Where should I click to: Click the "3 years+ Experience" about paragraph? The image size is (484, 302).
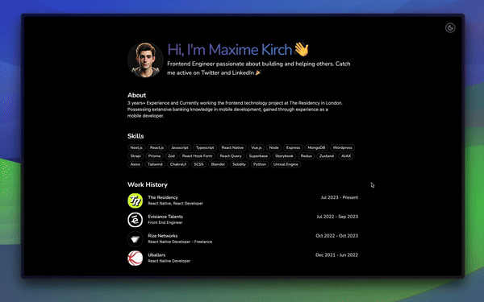236,110
